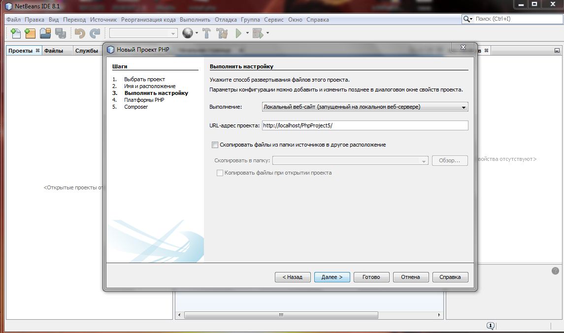The height and width of the screenshot is (333, 564).
Task: Click the Open Project toolbar icon
Action: pyautogui.click(x=45, y=33)
